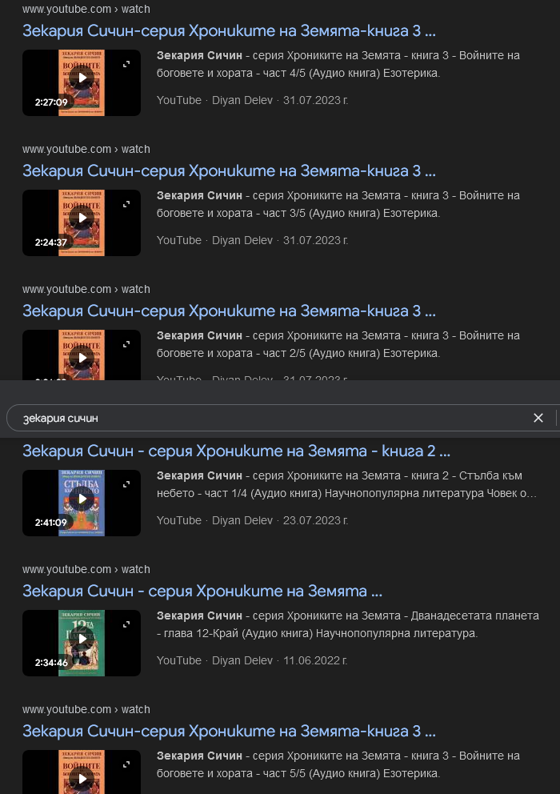Open the title link for the част 5/5 result
This screenshot has height=794, width=560.
(229, 732)
